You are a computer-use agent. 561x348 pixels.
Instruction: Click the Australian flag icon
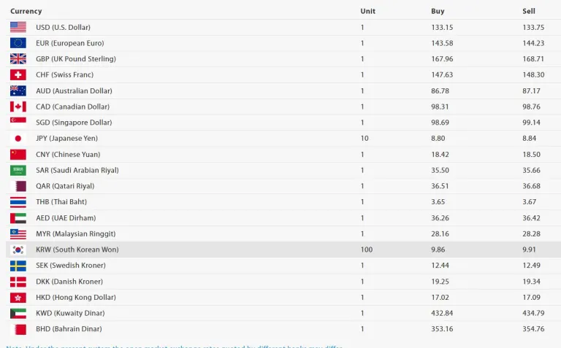pos(18,90)
